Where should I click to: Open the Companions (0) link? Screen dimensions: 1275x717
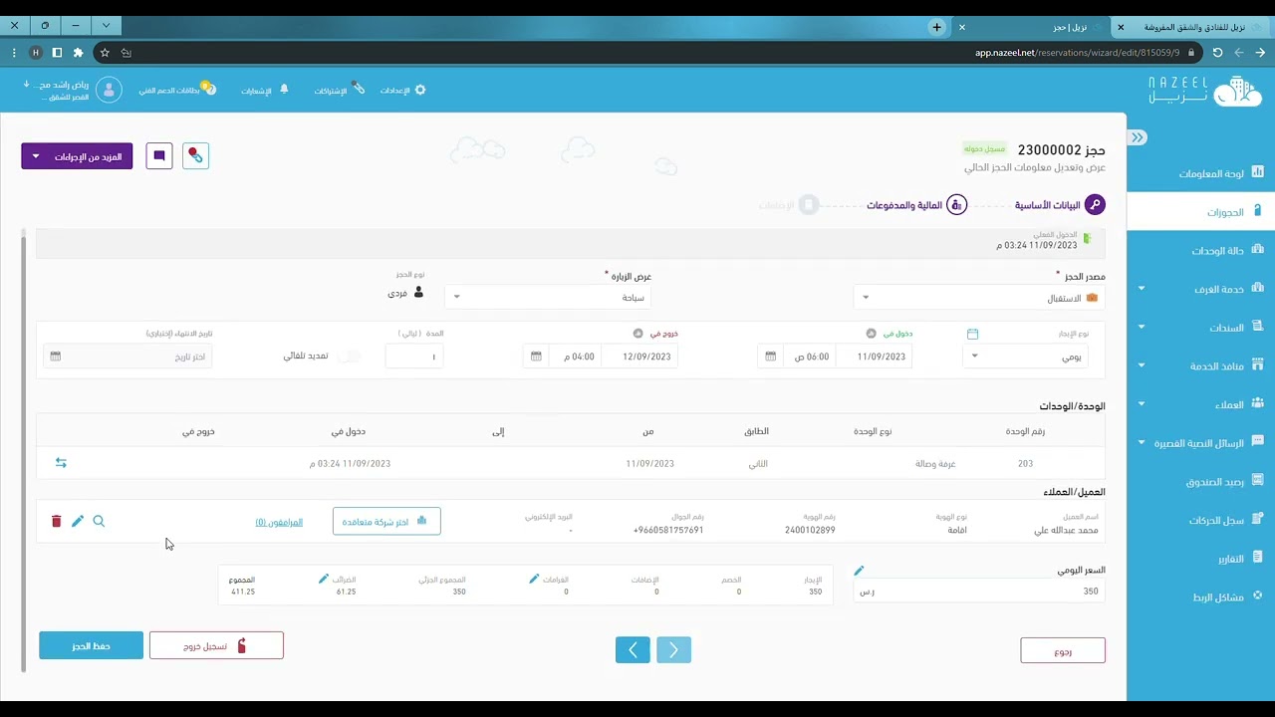click(x=279, y=522)
